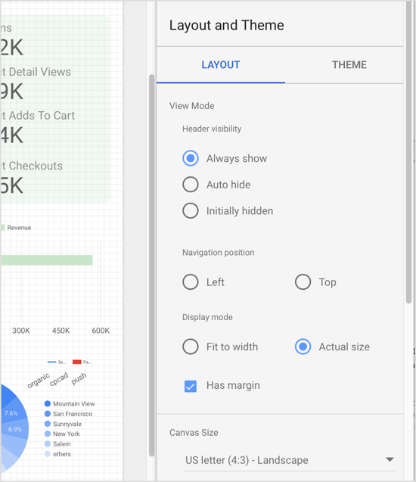The height and width of the screenshot is (482, 416).
Task: Set navigation position to Left
Action: [191, 282]
